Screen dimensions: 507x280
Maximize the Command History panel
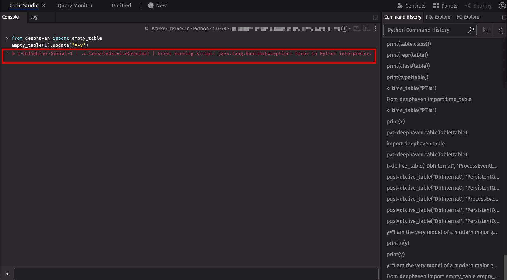coord(504,17)
